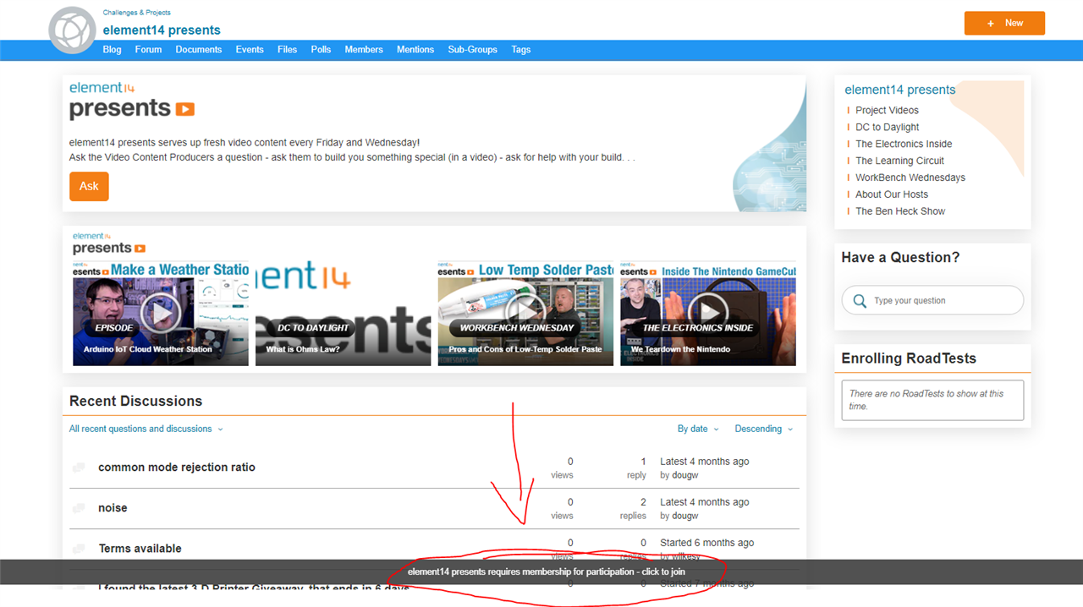Open the Sub-Groups tab

pos(472,50)
